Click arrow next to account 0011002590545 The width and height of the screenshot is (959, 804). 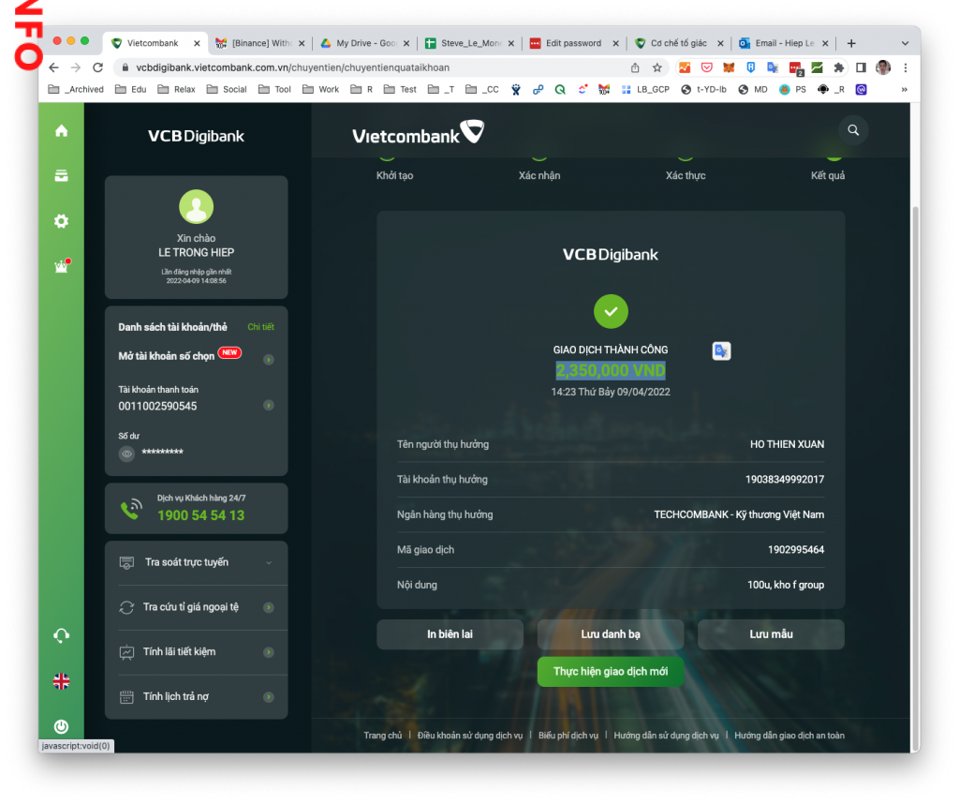[x=269, y=405]
